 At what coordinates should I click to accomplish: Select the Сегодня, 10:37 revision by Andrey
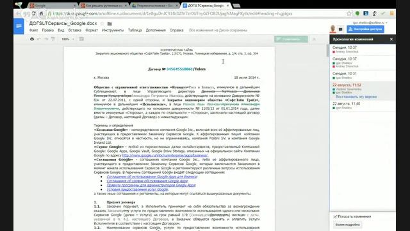(x=363, y=49)
